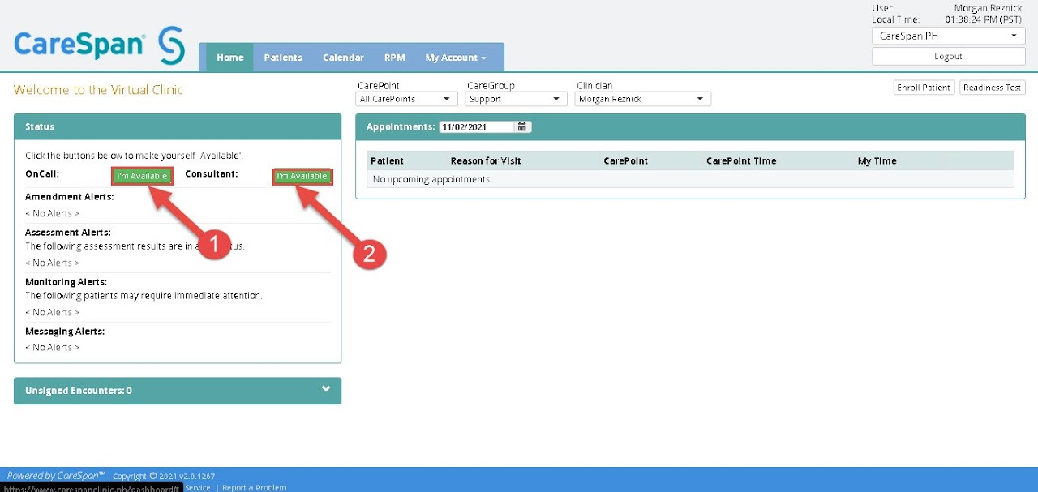The height and width of the screenshot is (492, 1038).
Task: Click the Status panel header
Action: pos(178,127)
